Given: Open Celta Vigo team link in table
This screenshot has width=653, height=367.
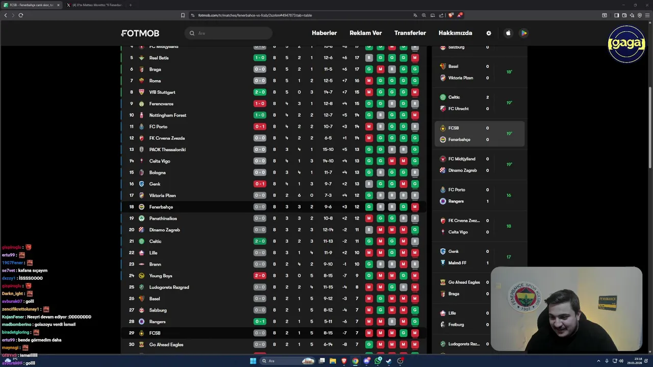Looking at the screenshot, I should tap(160, 161).
